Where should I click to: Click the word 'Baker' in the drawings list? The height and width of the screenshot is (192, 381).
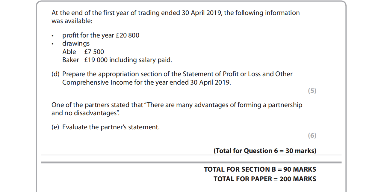[x=70, y=60]
